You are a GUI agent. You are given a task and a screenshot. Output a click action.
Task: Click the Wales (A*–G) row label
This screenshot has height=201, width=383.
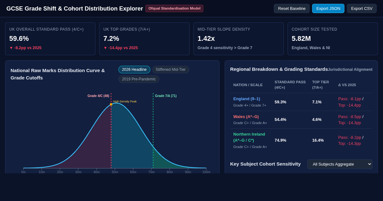246,117
